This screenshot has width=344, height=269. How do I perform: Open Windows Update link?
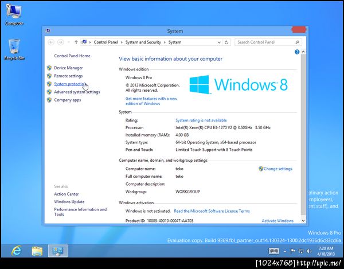[69, 202]
